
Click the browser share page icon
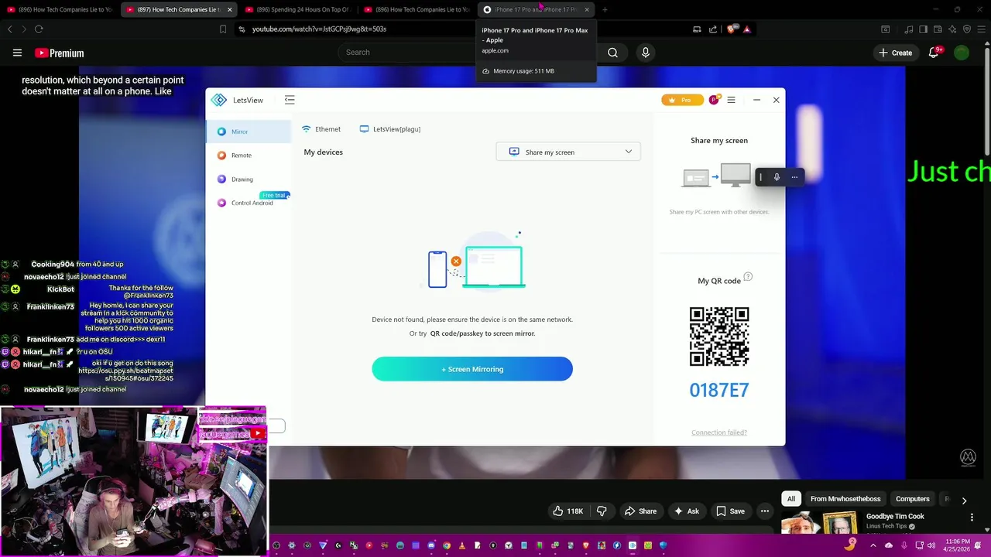(x=712, y=29)
